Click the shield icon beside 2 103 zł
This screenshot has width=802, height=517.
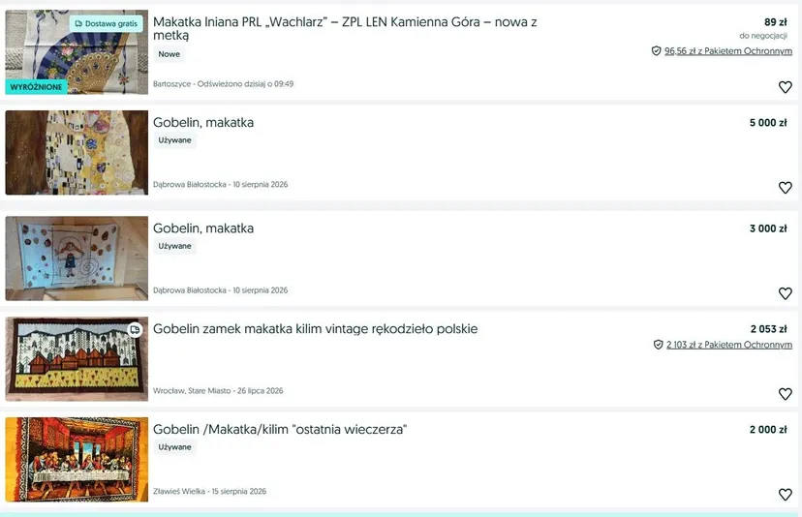(x=659, y=345)
